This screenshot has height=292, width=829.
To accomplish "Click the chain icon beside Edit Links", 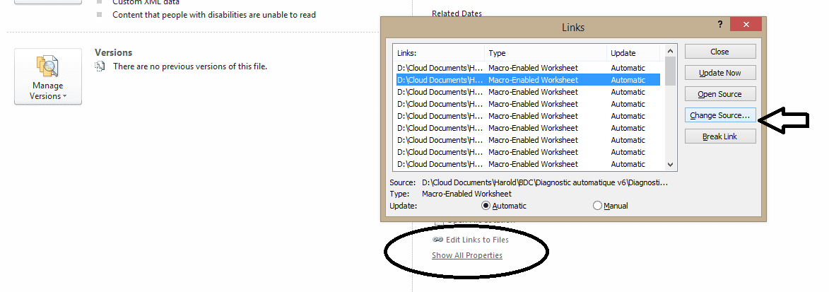I will pos(437,240).
